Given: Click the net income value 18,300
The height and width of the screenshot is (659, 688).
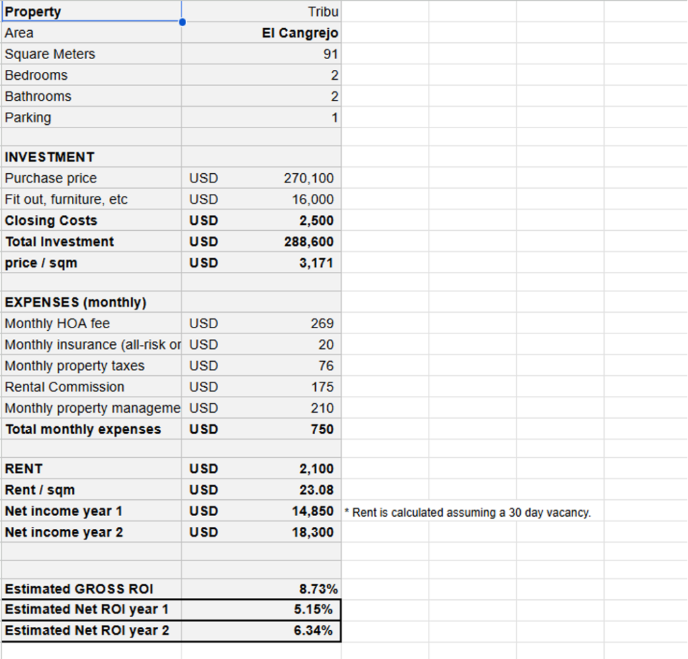Looking at the screenshot, I should 261,532.
